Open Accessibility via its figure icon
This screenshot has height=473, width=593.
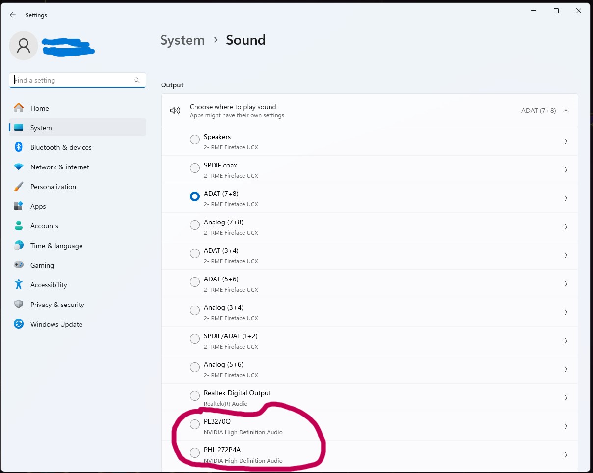pyautogui.click(x=19, y=285)
